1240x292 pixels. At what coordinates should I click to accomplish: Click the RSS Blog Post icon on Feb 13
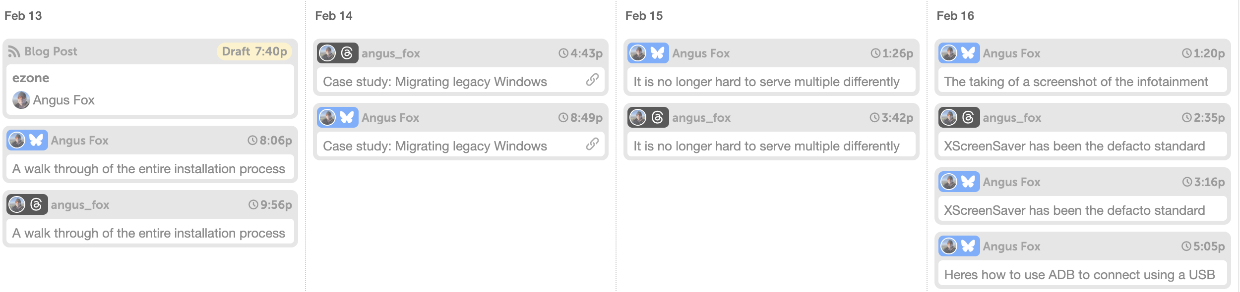15,51
